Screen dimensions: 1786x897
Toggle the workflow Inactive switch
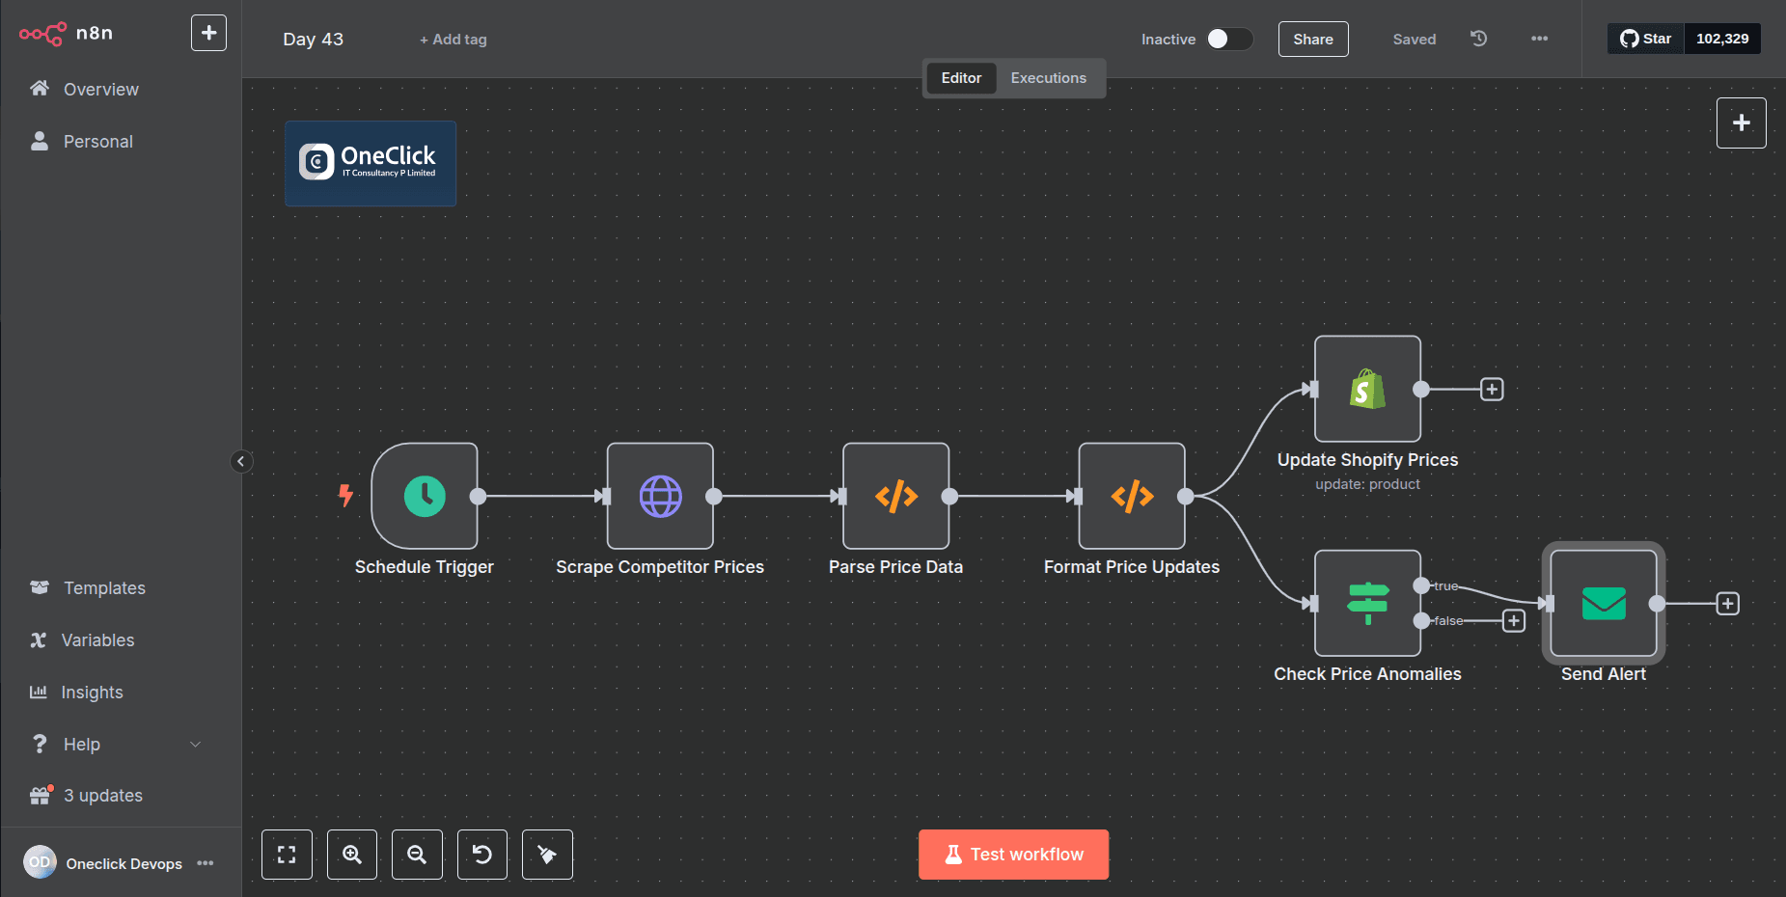pos(1229,39)
